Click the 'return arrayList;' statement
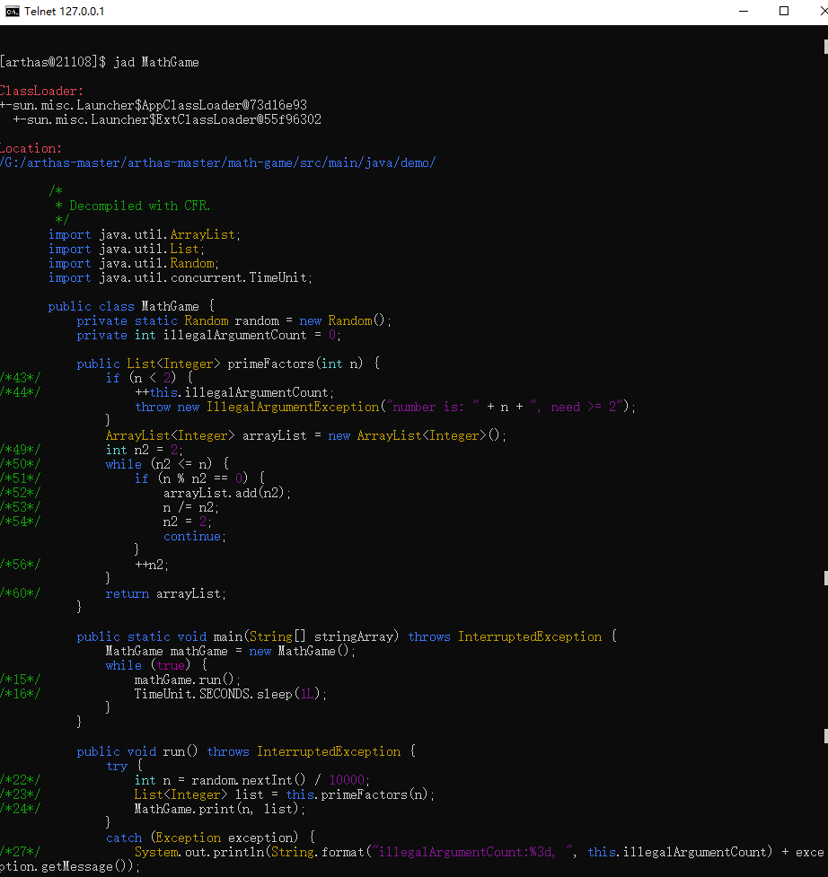 (x=166, y=594)
